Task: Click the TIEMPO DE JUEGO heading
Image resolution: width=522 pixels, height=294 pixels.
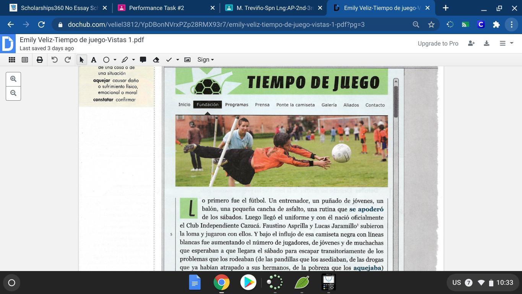Action: click(x=313, y=82)
